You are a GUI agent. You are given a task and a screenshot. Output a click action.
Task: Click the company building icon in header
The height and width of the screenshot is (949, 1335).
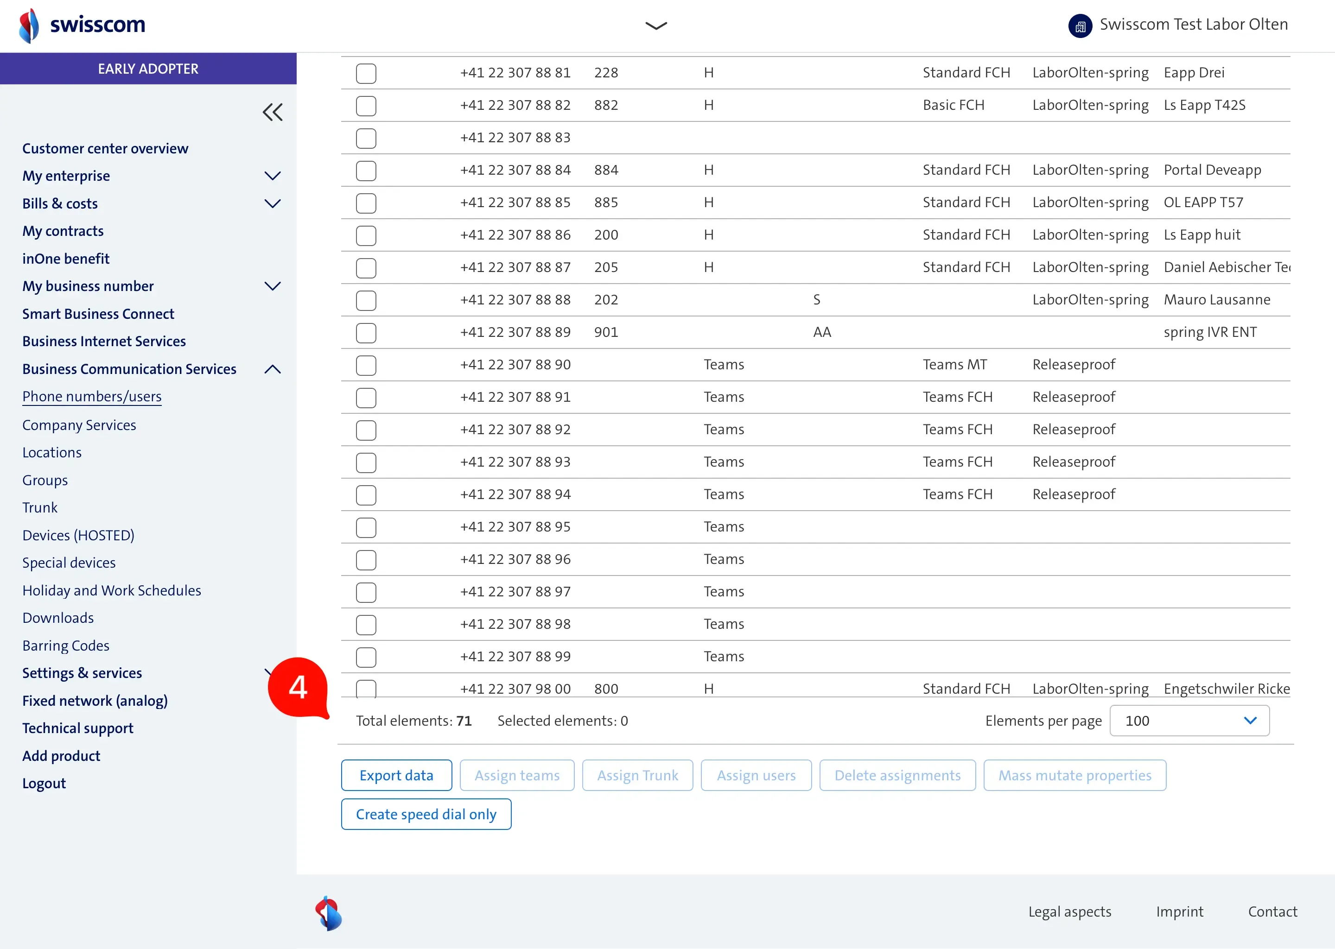coord(1080,25)
